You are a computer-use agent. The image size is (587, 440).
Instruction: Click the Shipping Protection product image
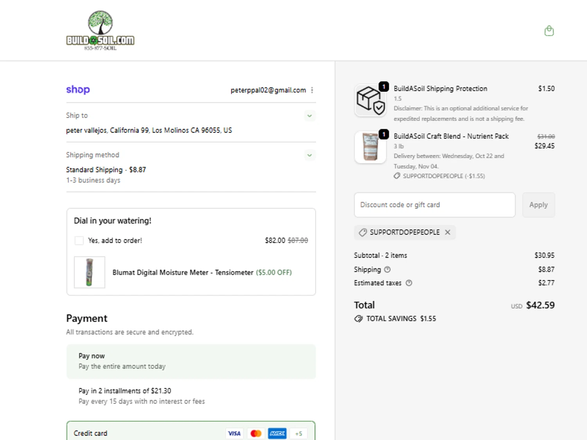tap(370, 101)
